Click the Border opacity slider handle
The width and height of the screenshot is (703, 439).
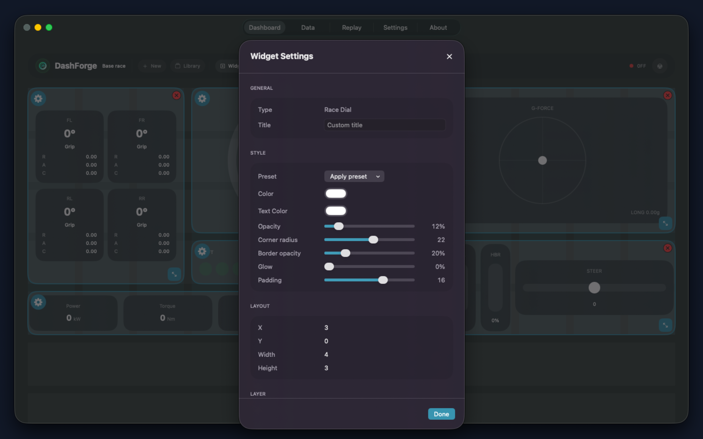point(345,253)
